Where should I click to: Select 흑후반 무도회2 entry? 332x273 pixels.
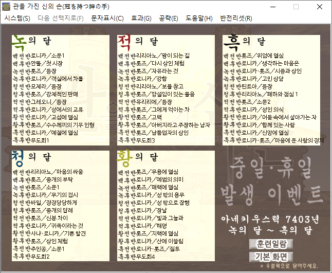point(31,257)
